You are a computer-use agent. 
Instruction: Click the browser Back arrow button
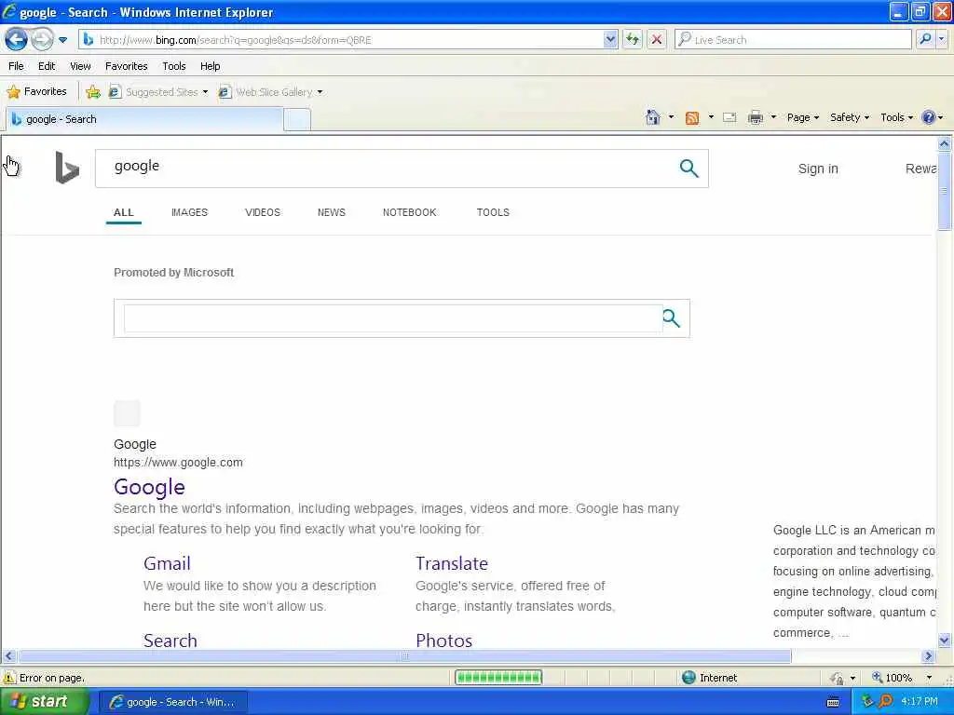pos(17,40)
